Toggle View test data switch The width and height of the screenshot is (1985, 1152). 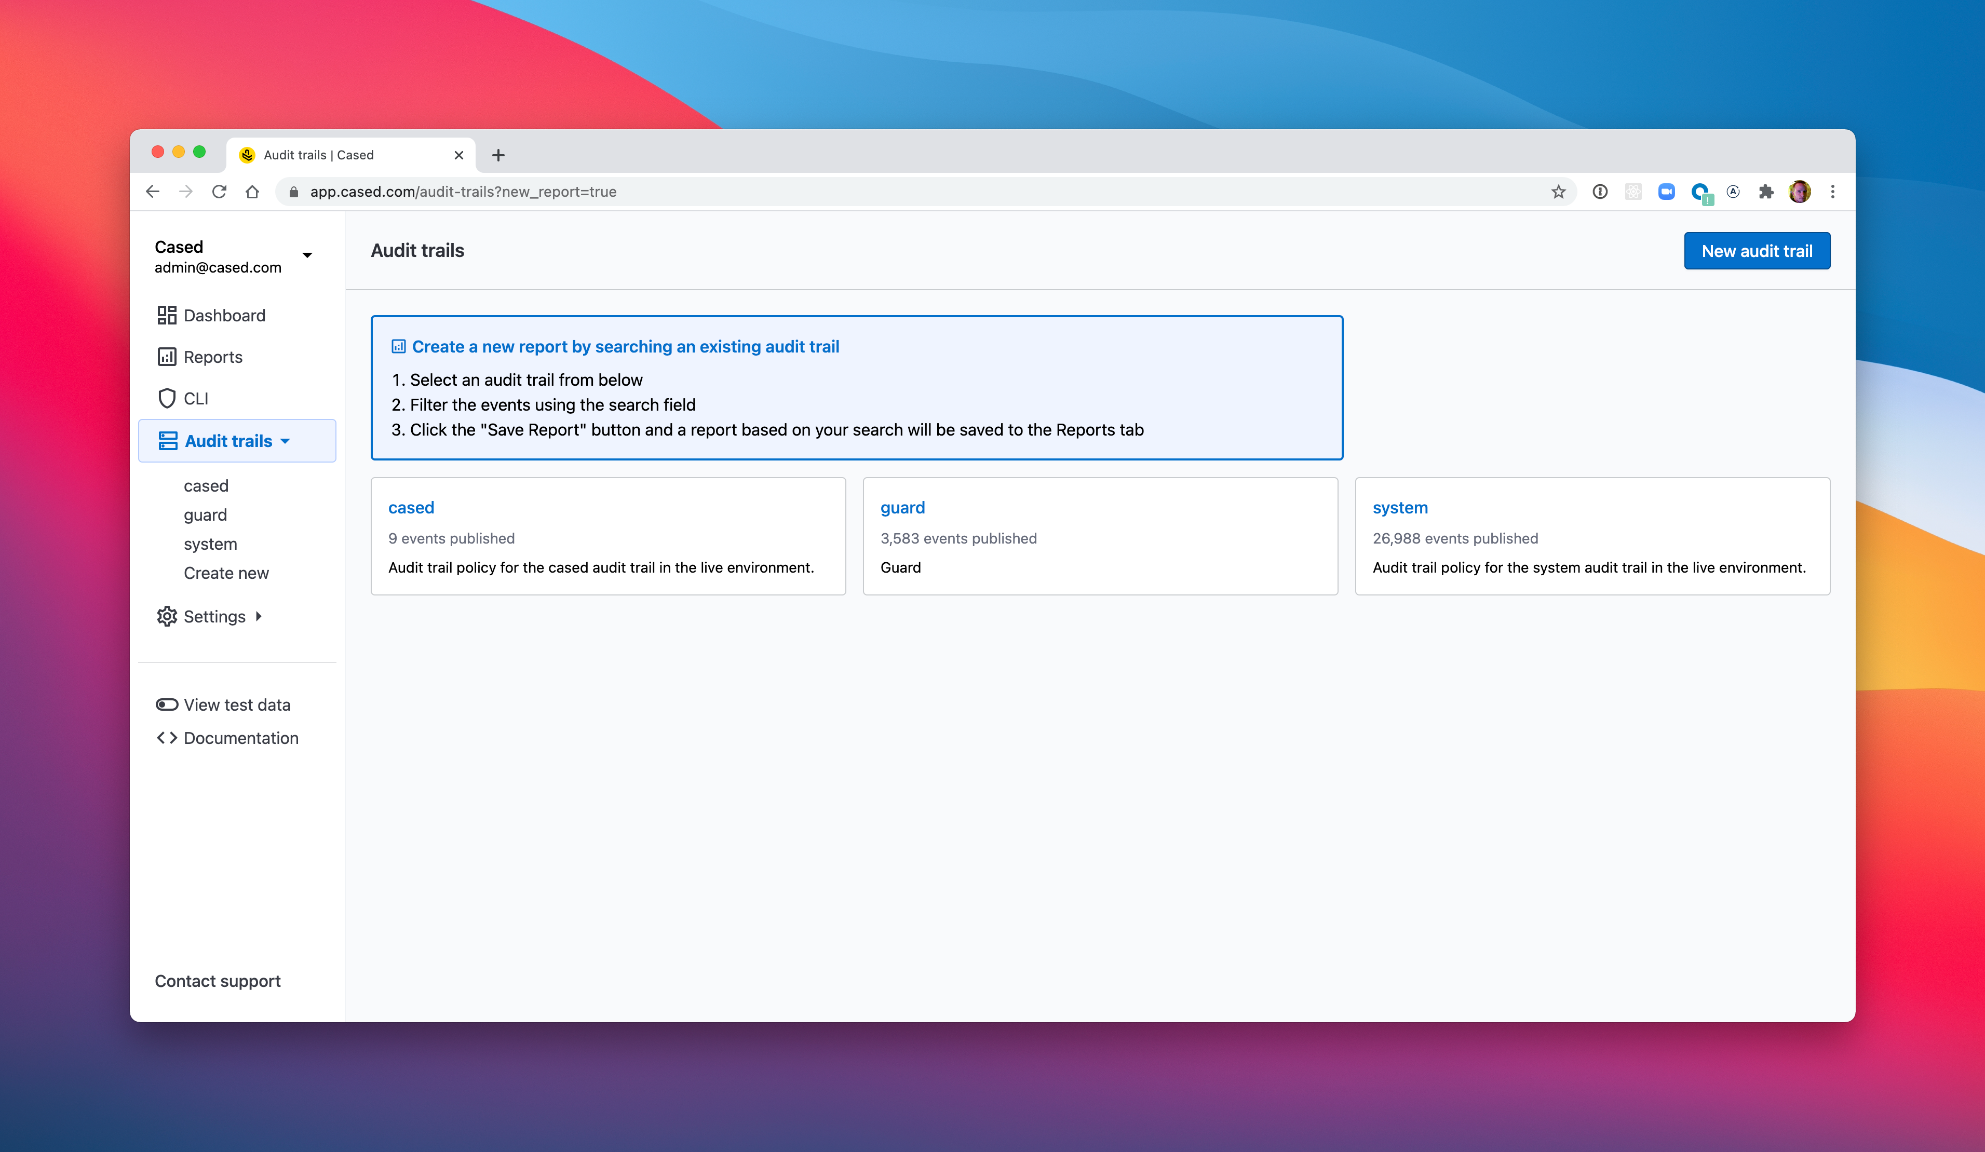point(166,704)
